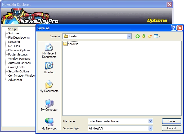Open the File name dropdown arrow
Viewport: 184px width, 134px height.
(150, 121)
